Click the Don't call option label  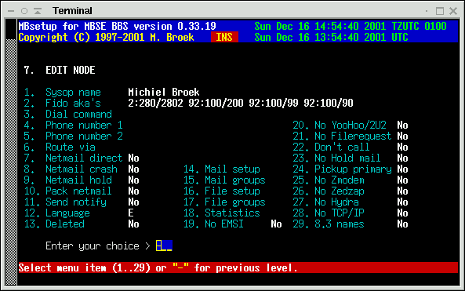click(342, 147)
